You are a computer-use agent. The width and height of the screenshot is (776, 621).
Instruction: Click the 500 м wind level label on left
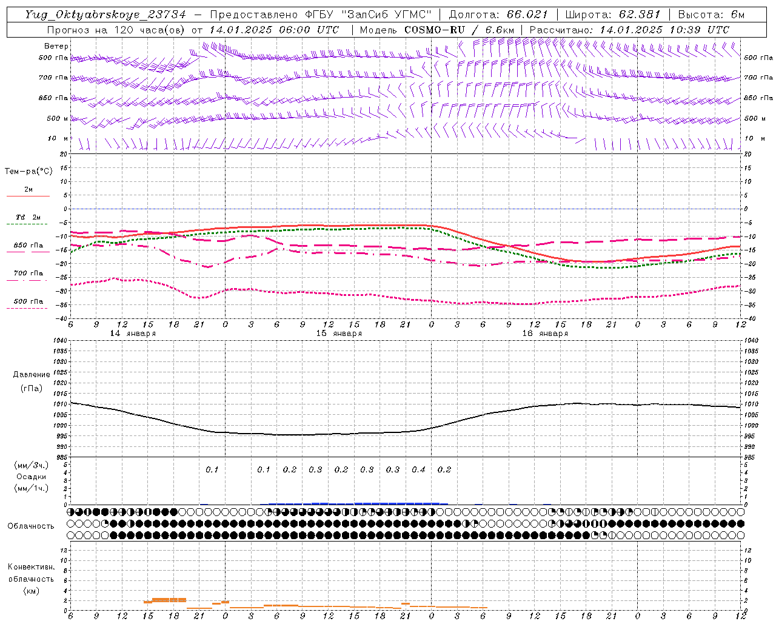[x=58, y=118]
